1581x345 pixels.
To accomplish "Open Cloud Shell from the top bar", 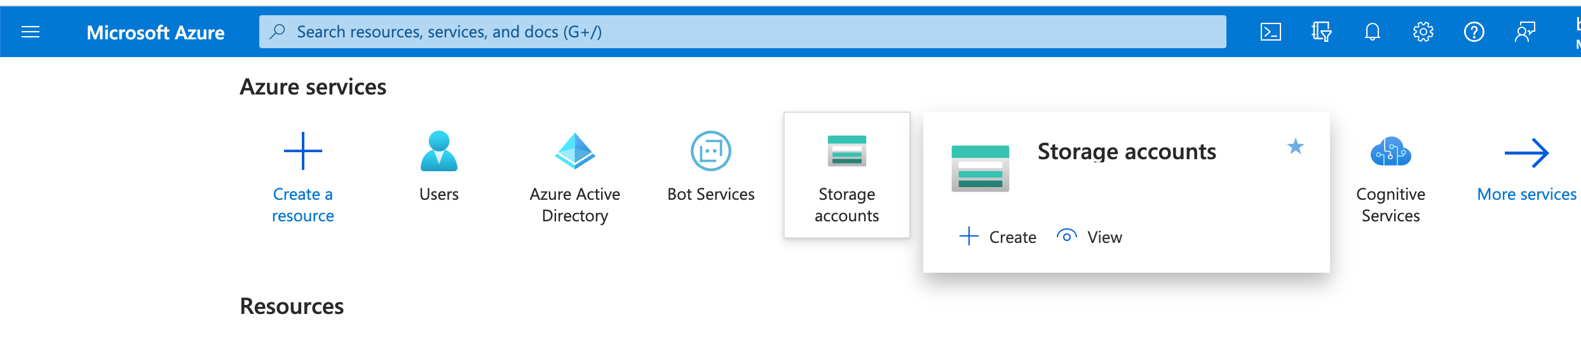I will [1270, 32].
